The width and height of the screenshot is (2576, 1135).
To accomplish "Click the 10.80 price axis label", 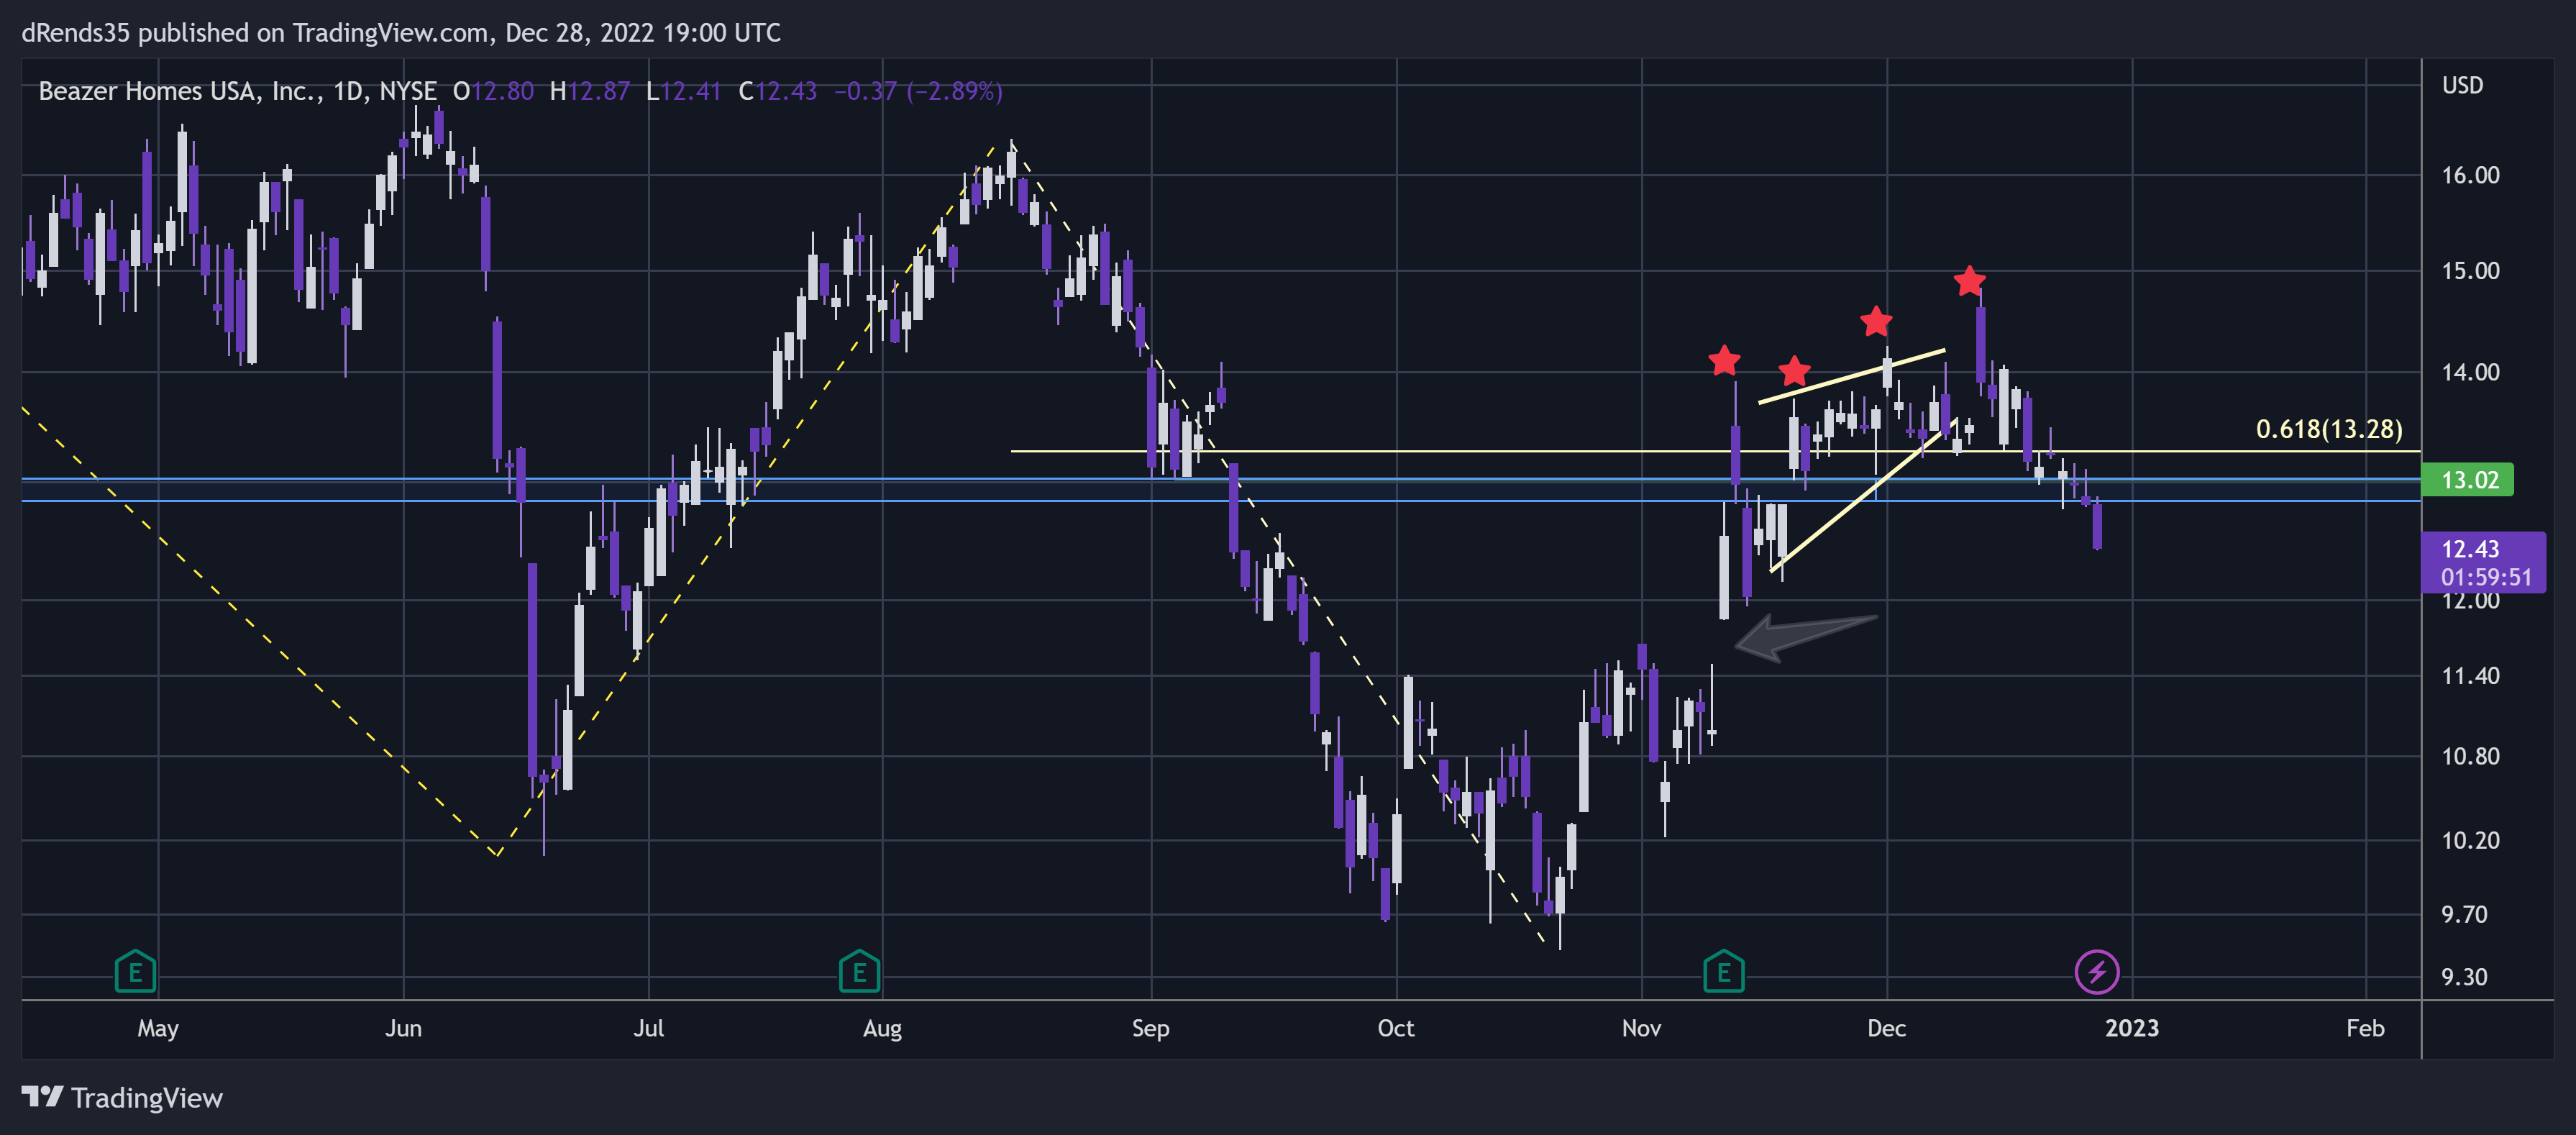I will coord(2470,756).
